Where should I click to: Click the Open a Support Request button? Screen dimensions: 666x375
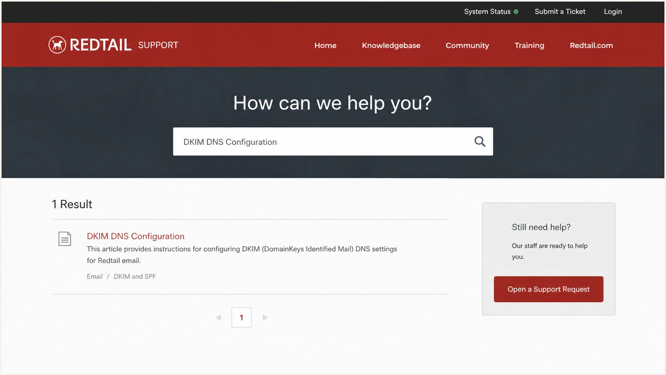(x=548, y=289)
